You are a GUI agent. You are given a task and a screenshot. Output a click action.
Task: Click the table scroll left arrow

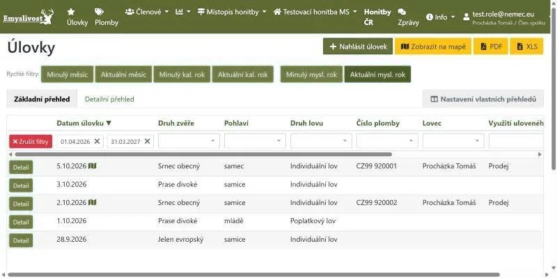coord(10,154)
